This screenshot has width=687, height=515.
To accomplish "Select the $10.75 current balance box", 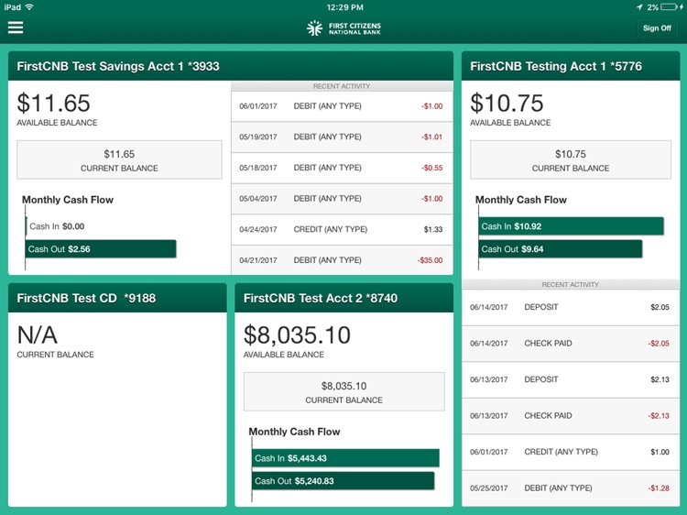I will click(571, 160).
